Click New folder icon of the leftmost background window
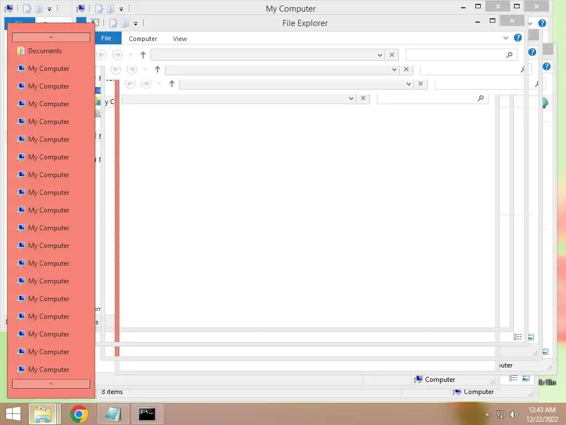 [x=39, y=9]
